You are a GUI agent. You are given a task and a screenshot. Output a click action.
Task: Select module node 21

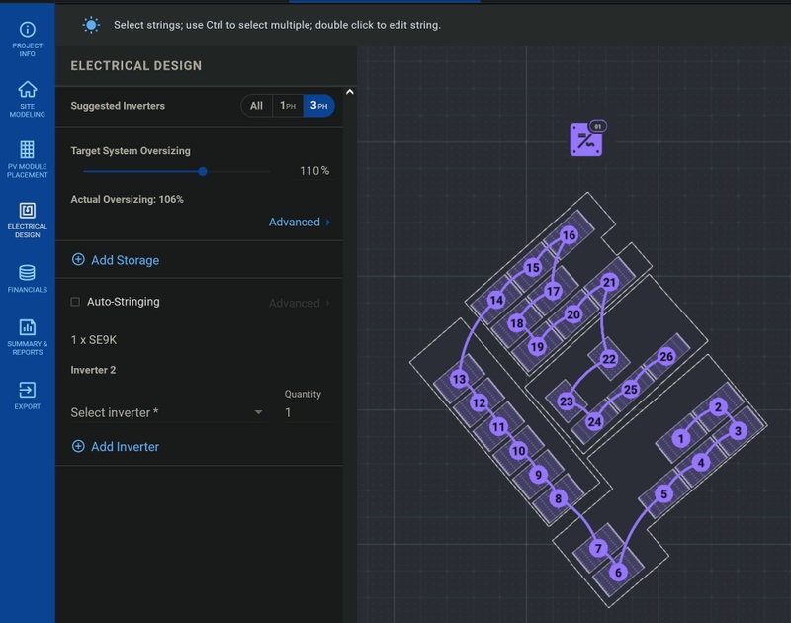(x=610, y=282)
